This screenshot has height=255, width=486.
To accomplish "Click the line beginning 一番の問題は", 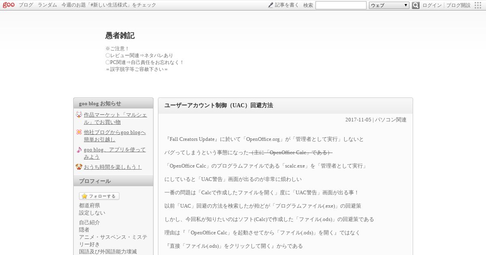I will pyautogui.click(x=262, y=193).
